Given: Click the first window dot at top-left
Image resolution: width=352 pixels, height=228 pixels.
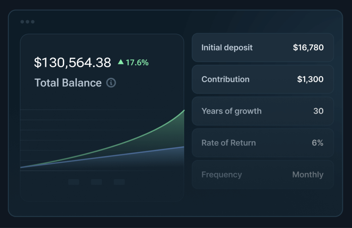Looking at the screenshot, I should pos(22,22).
